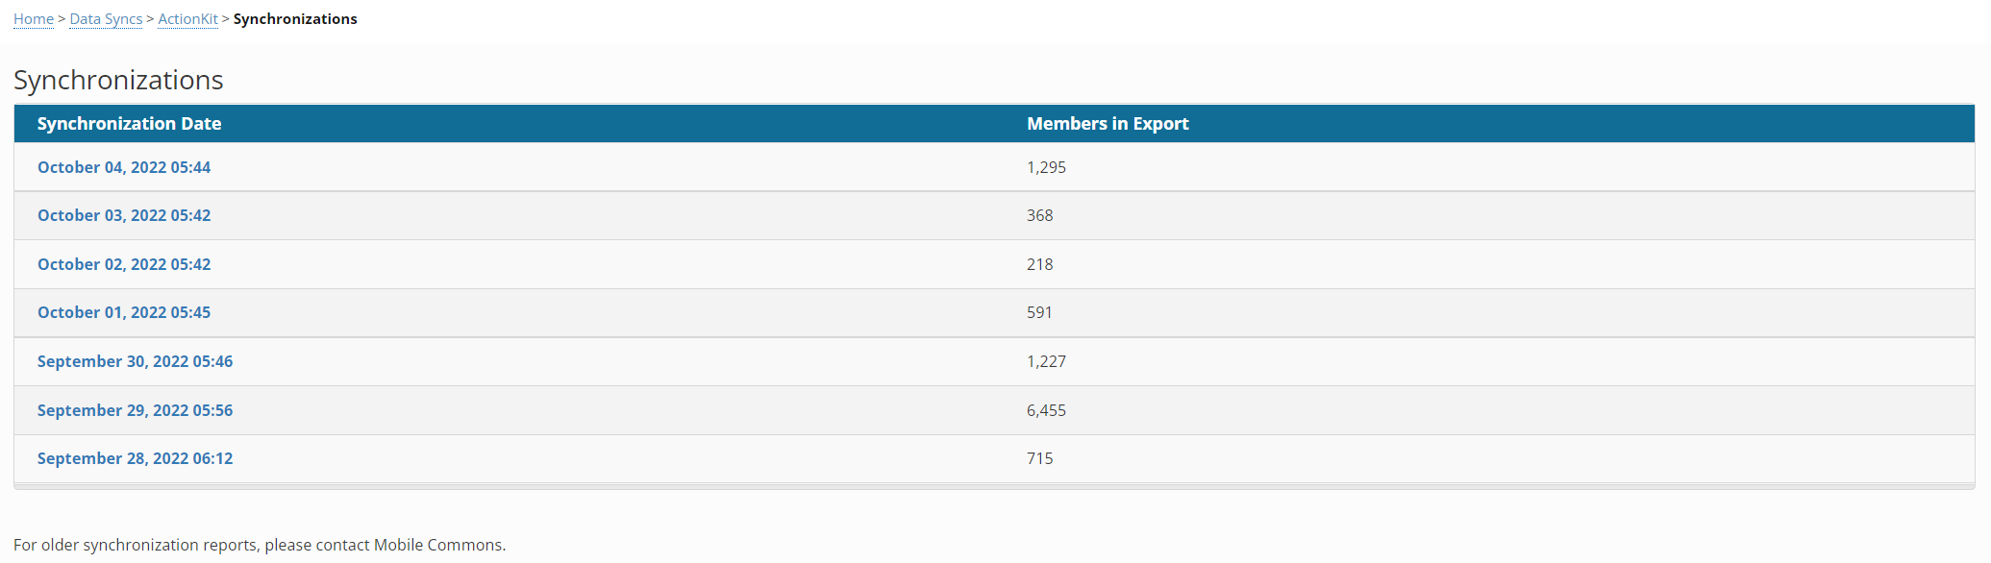Click the Synchronization Date column header
1991x563 pixels.
pyautogui.click(x=129, y=124)
